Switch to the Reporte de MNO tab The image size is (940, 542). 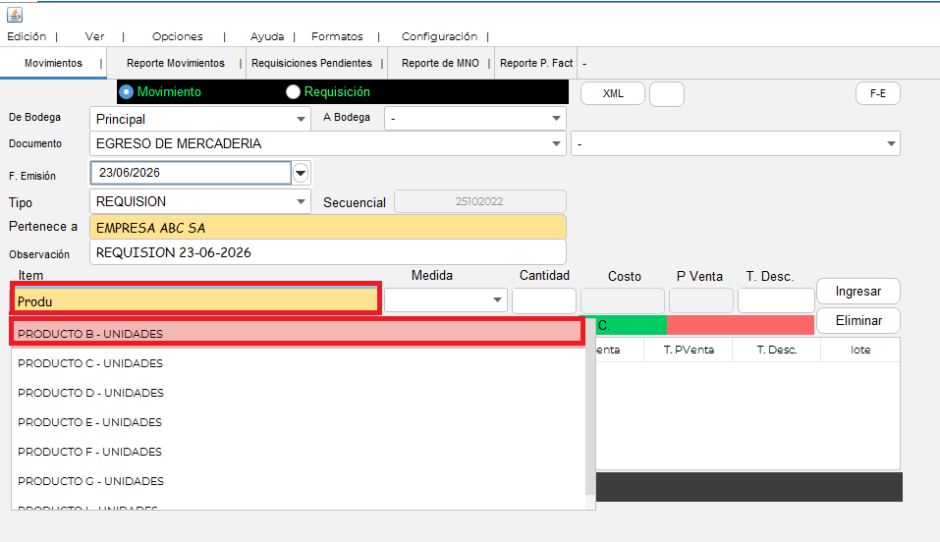pos(440,63)
